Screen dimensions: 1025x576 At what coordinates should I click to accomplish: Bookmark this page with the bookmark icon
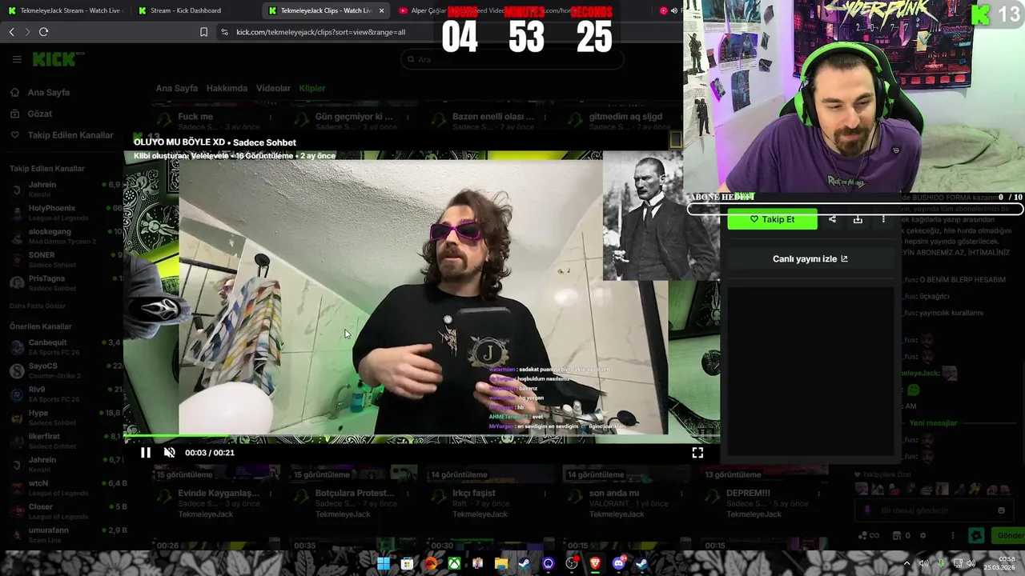203,32
